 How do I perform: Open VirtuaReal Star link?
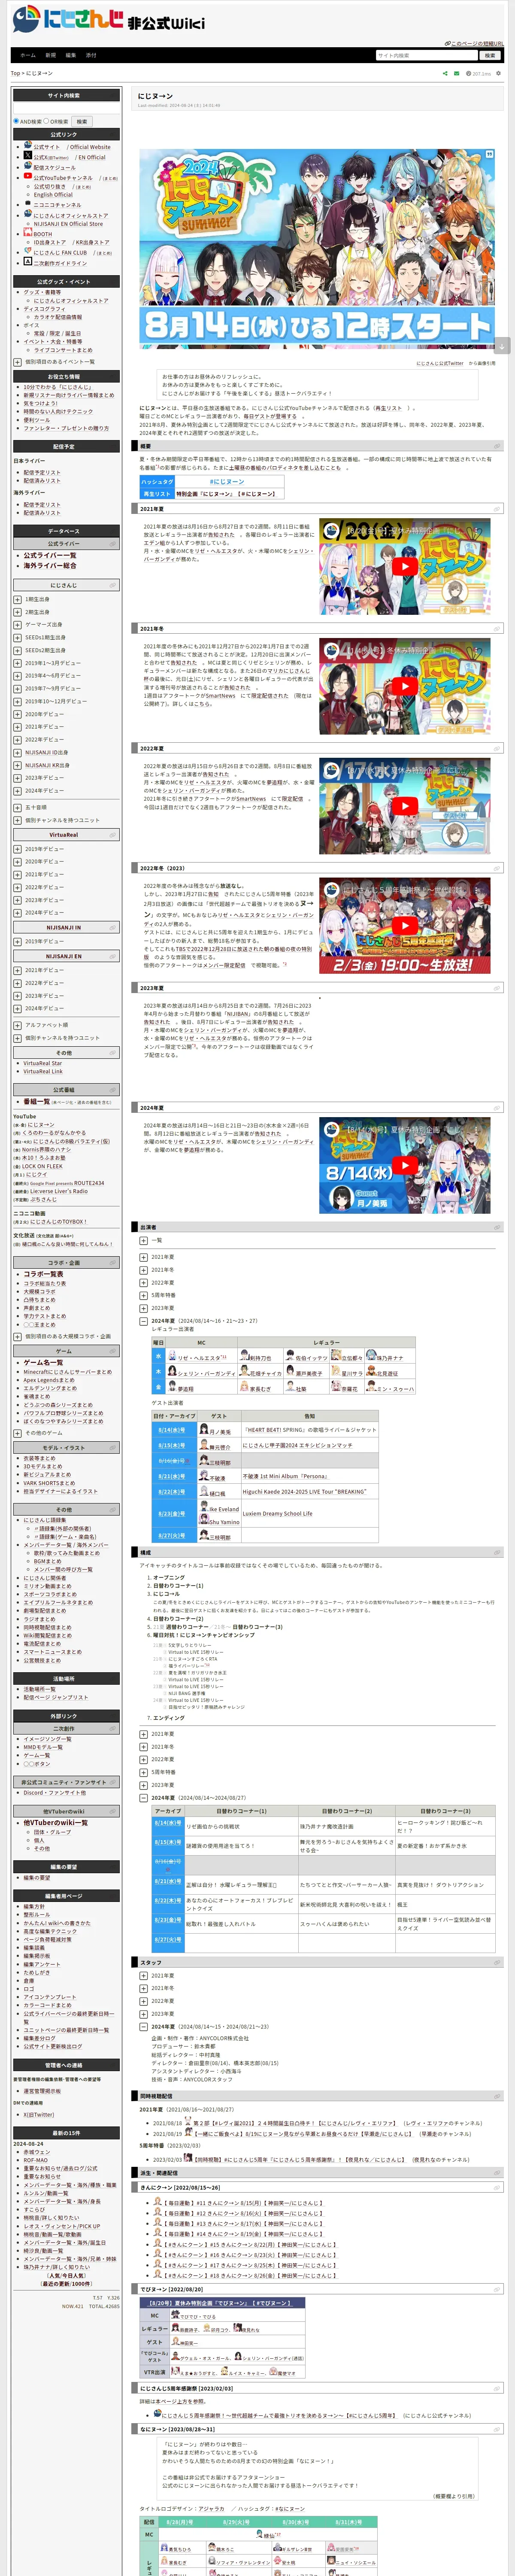tap(43, 1063)
